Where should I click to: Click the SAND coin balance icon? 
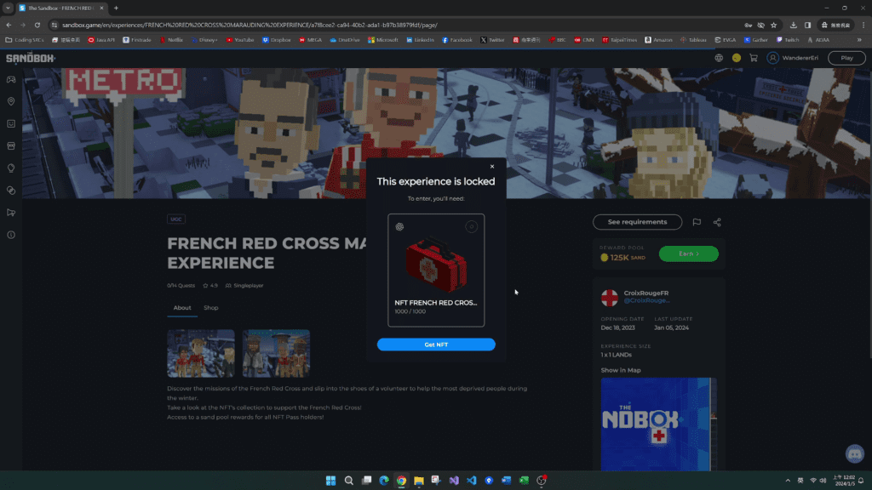coord(737,58)
